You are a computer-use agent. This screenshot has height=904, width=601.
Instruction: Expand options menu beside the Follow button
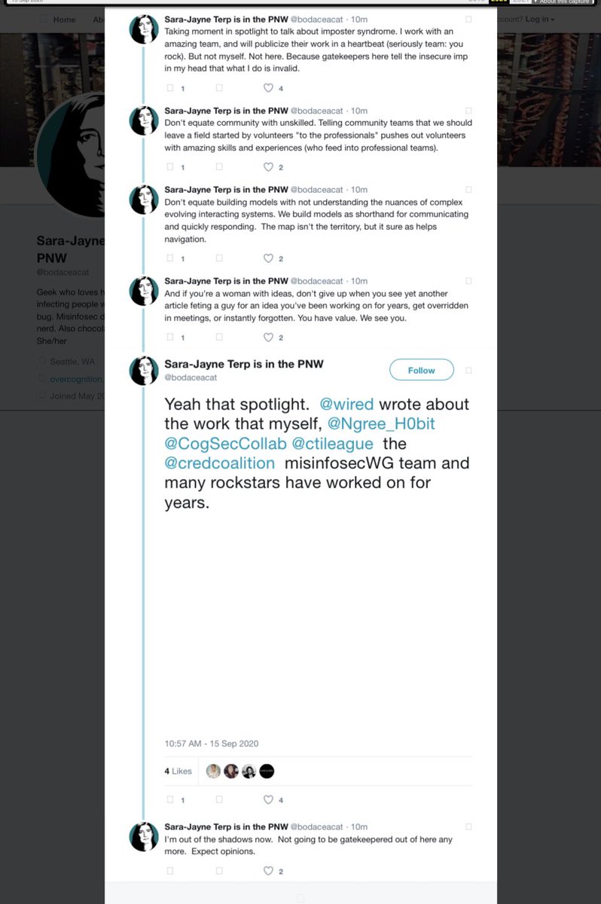tap(469, 370)
